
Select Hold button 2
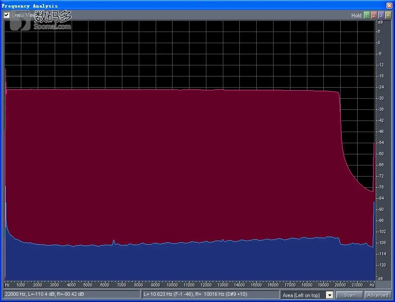[374, 16]
